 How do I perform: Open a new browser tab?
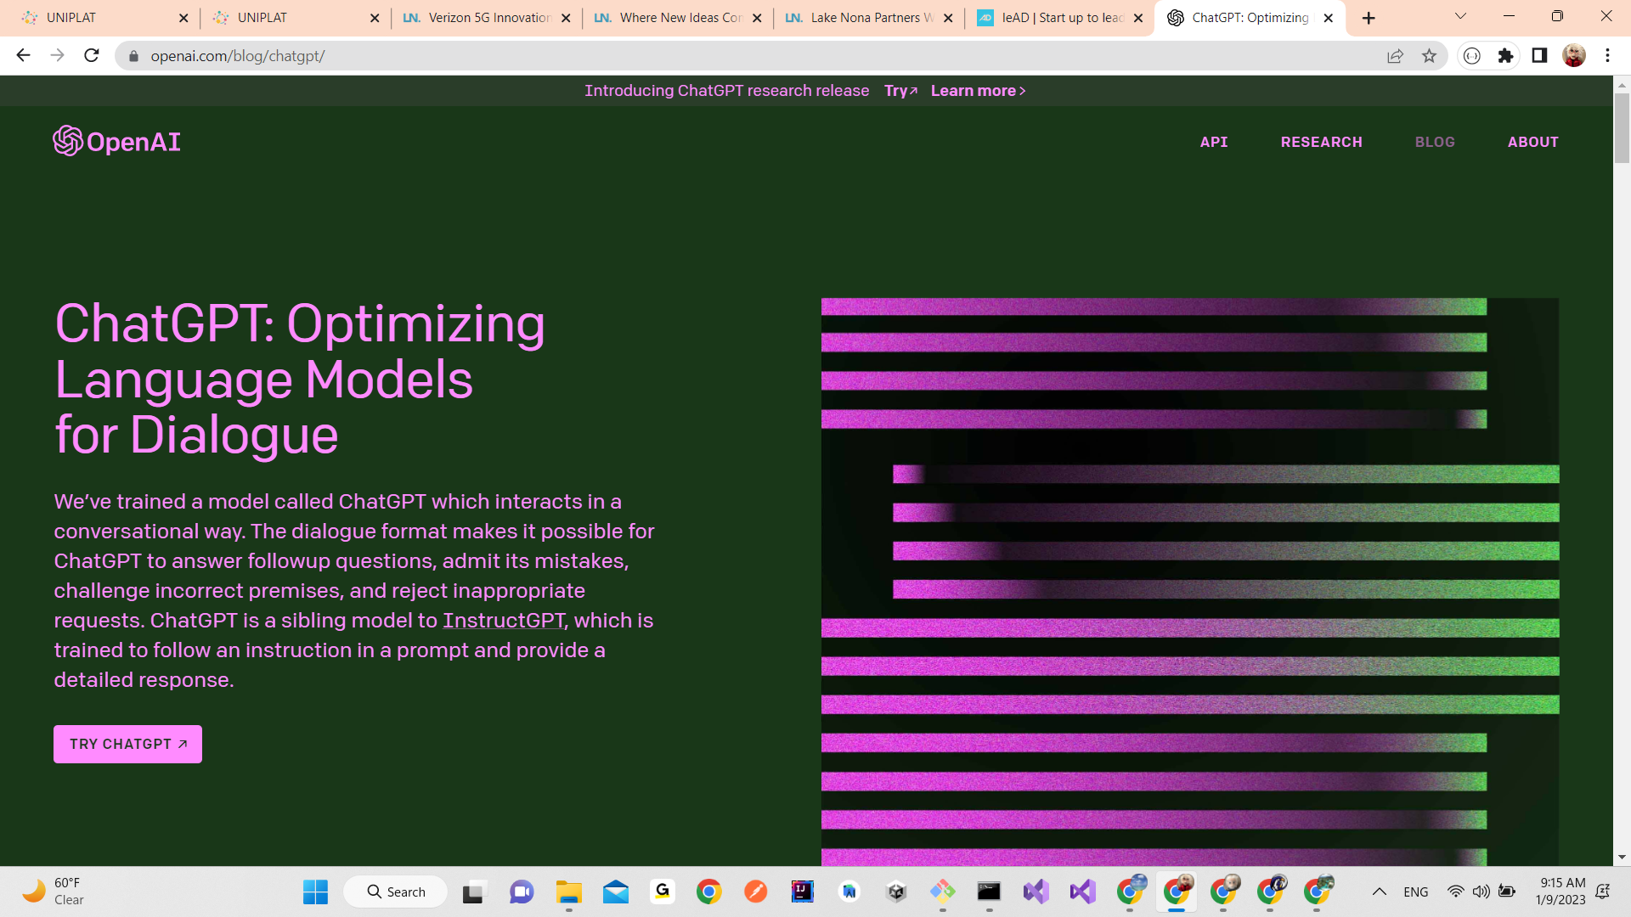click(x=1369, y=18)
